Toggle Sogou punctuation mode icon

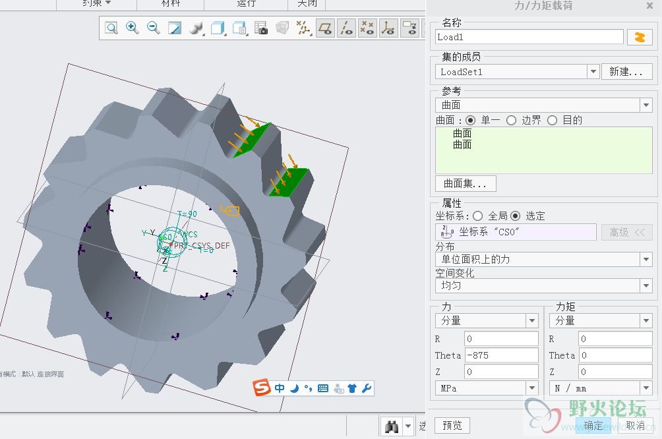point(308,388)
